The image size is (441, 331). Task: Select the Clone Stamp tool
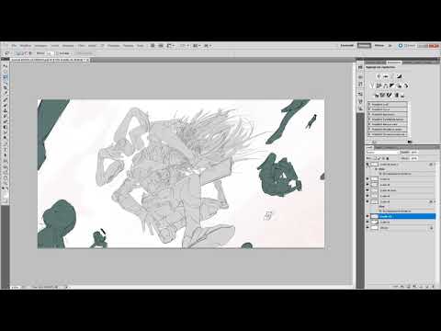(6, 110)
